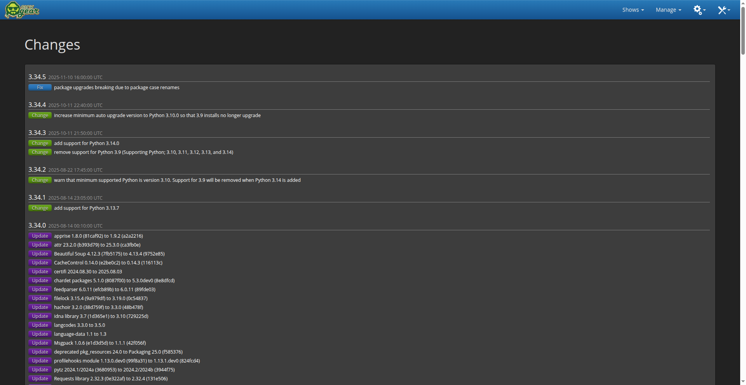Click the 3.34.0 version heading
Image resolution: width=746 pixels, height=385 pixels.
[37, 225]
